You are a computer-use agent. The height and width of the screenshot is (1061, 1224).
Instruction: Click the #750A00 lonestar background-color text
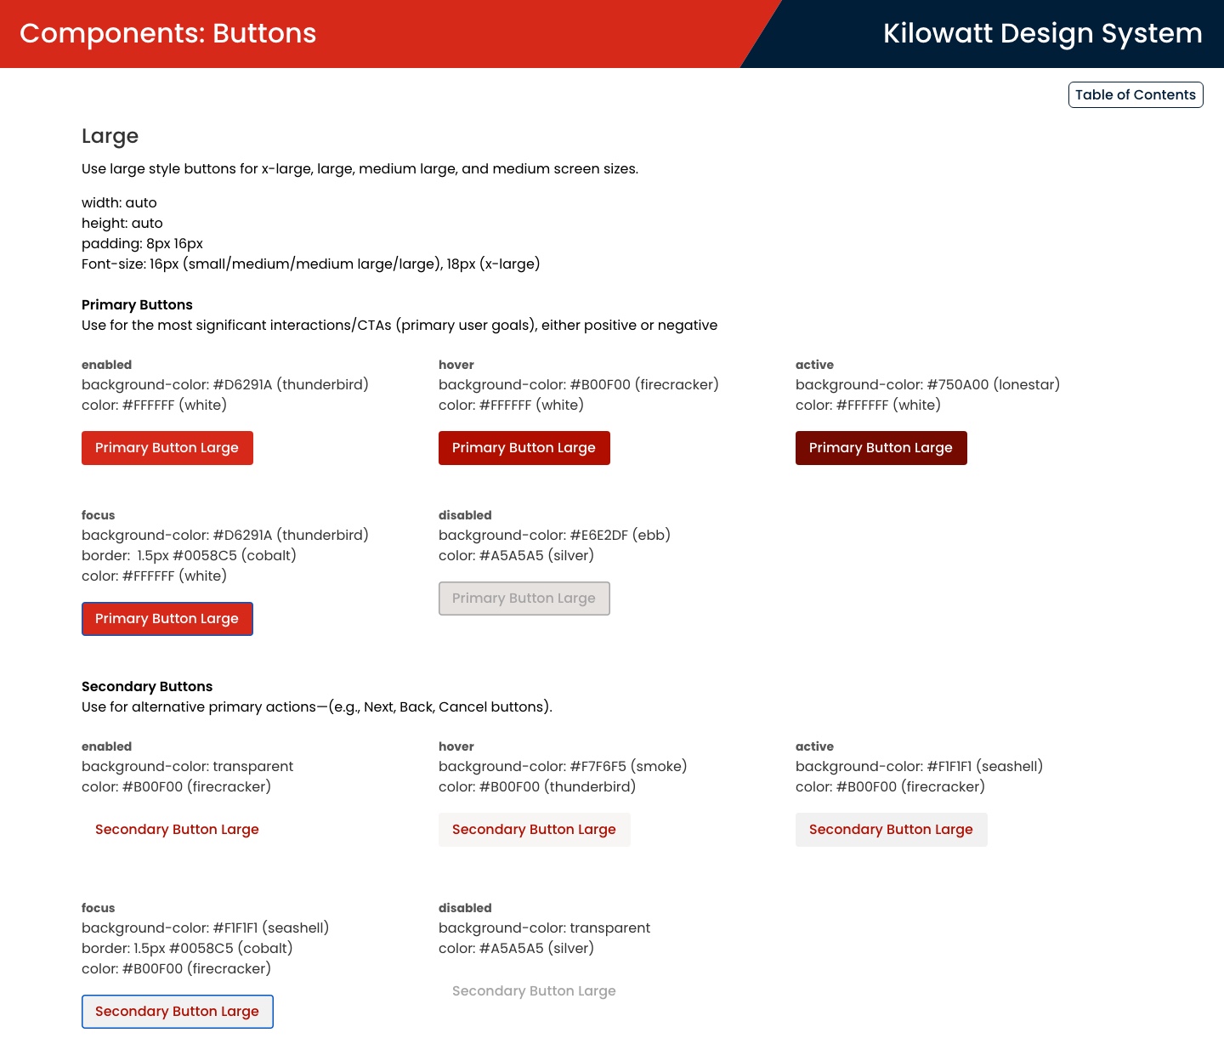[x=994, y=385]
